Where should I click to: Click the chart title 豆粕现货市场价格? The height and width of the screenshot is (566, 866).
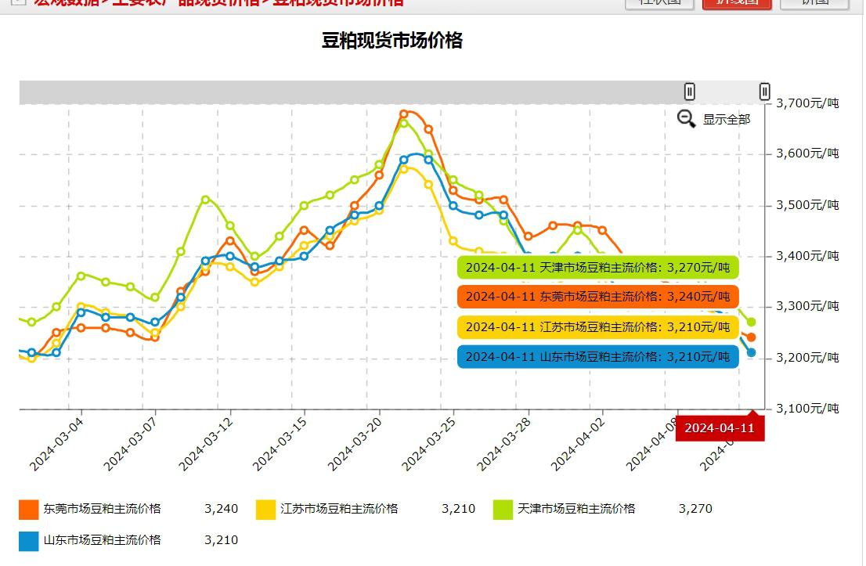[392, 40]
